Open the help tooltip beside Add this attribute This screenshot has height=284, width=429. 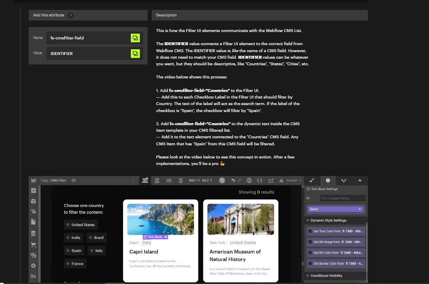coord(71,15)
